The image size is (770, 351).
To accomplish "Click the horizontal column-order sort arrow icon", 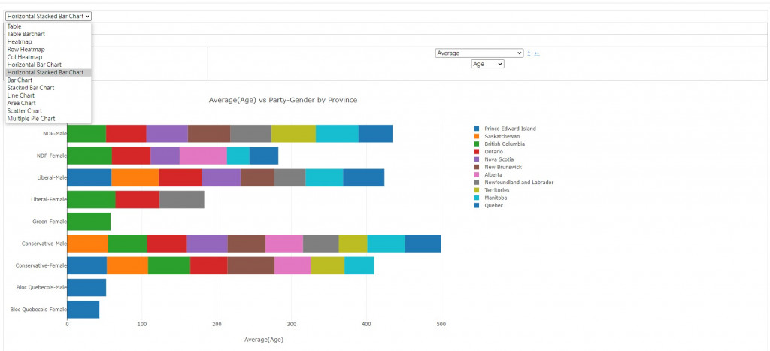I will (x=537, y=54).
